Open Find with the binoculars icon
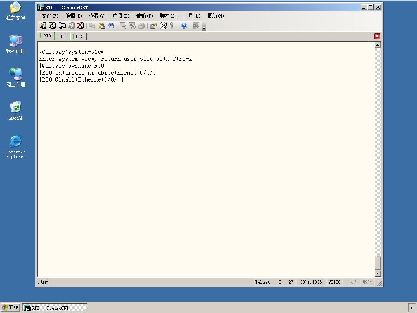This screenshot has width=417, height=313. pos(111,26)
